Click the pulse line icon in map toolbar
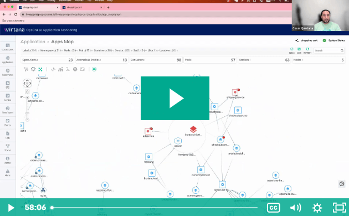 [53, 69]
